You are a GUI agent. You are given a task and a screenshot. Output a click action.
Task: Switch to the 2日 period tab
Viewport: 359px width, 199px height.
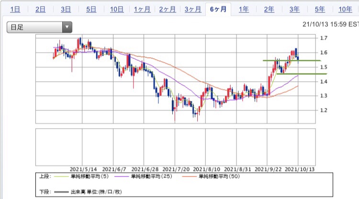40,10
